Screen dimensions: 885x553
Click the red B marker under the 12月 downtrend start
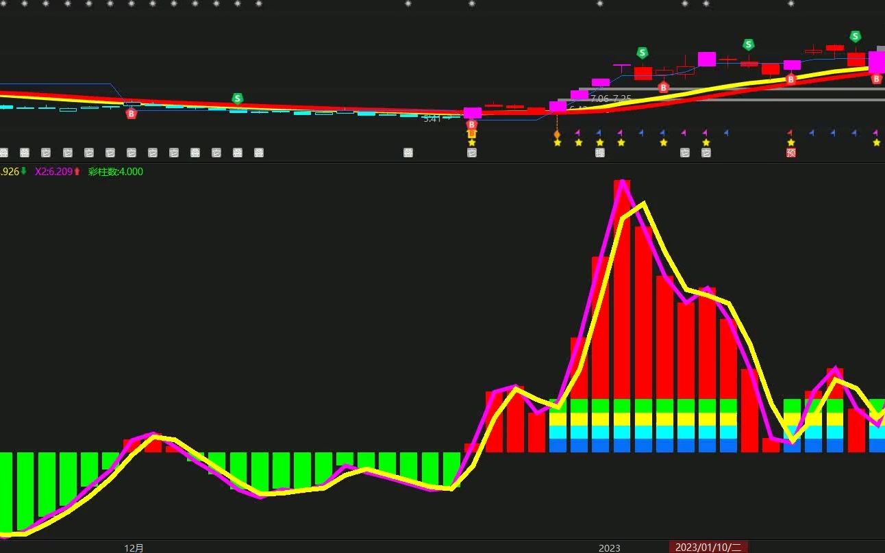tap(132, 114)
